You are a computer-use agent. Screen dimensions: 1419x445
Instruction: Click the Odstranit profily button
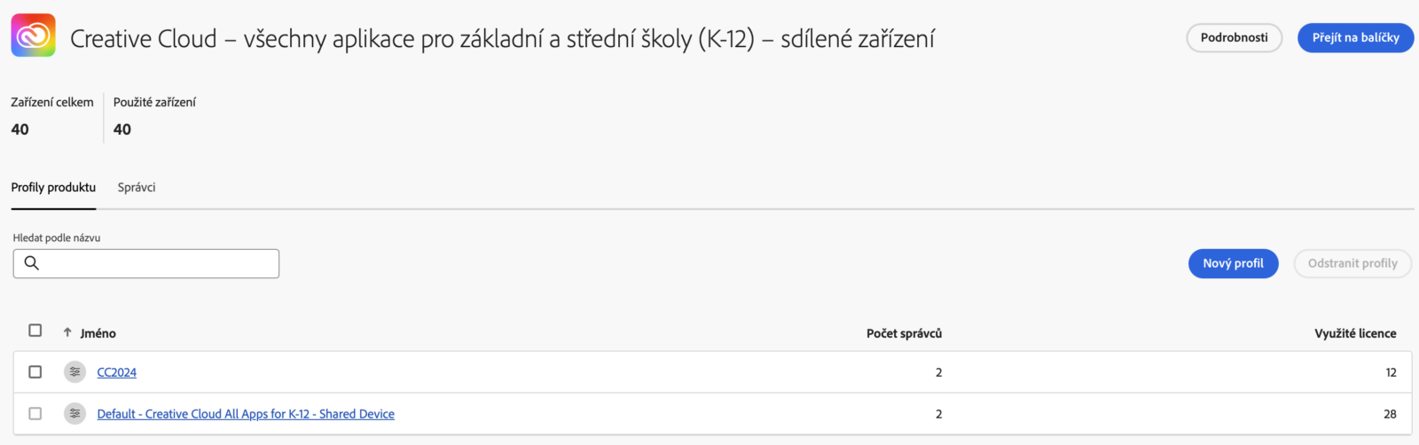(1352, 263)
